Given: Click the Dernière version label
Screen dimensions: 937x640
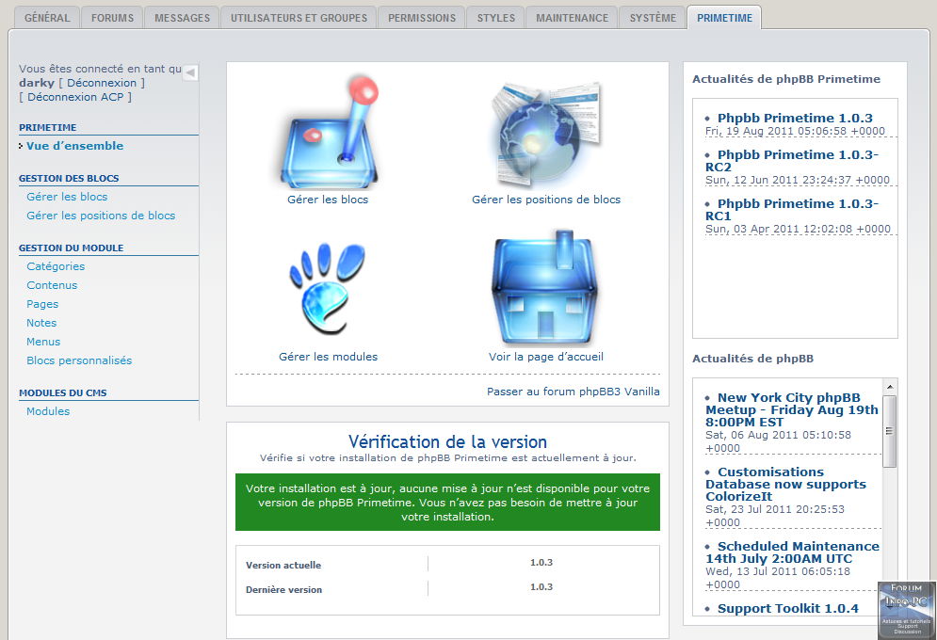Looking at the screenshot, I should click(x=283, y=589).
